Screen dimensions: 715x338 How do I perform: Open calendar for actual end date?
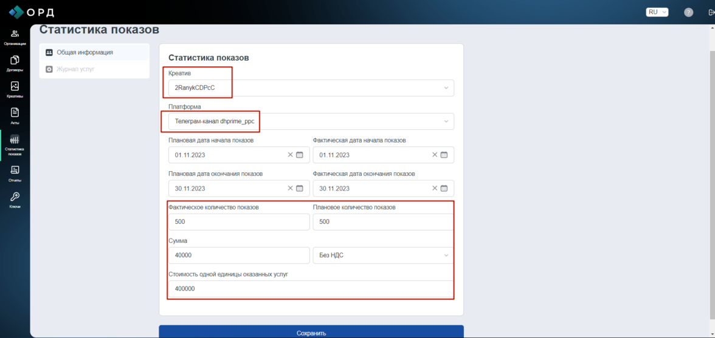pos(444,188)
